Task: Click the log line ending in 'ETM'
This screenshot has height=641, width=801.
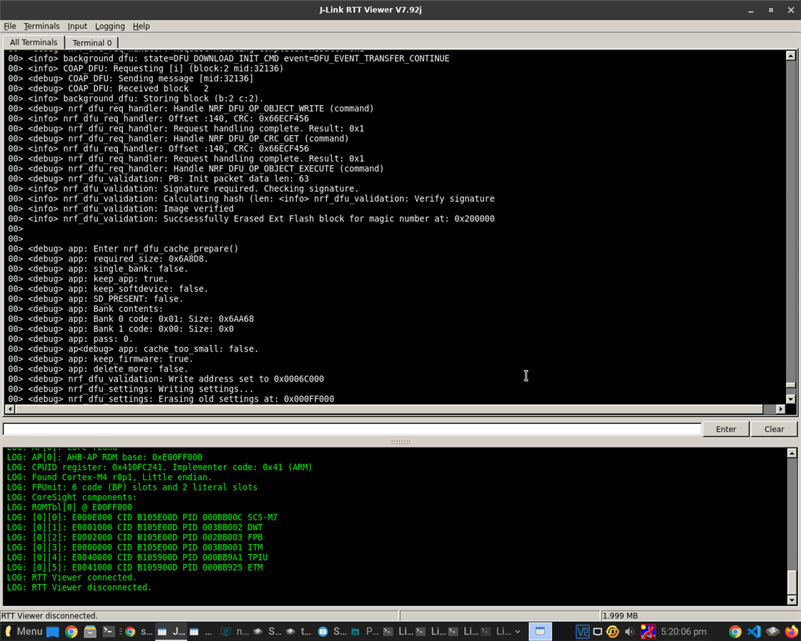Action: [x=135, y=567]
